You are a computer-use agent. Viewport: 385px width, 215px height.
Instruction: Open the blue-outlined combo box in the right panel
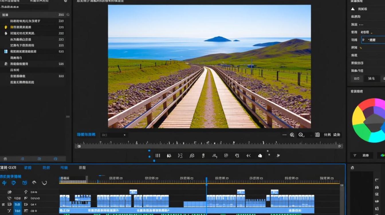373,40
